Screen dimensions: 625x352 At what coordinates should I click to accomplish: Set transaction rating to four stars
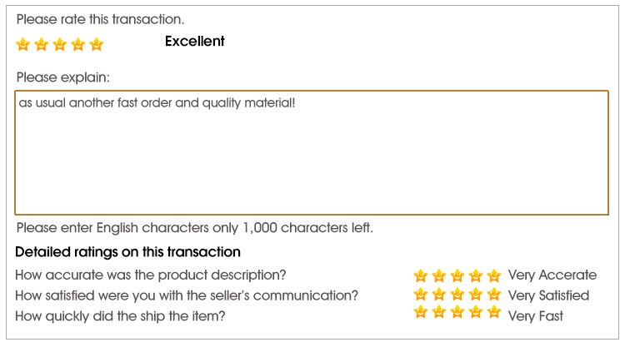pyautogui.click(x=78, y=44)
